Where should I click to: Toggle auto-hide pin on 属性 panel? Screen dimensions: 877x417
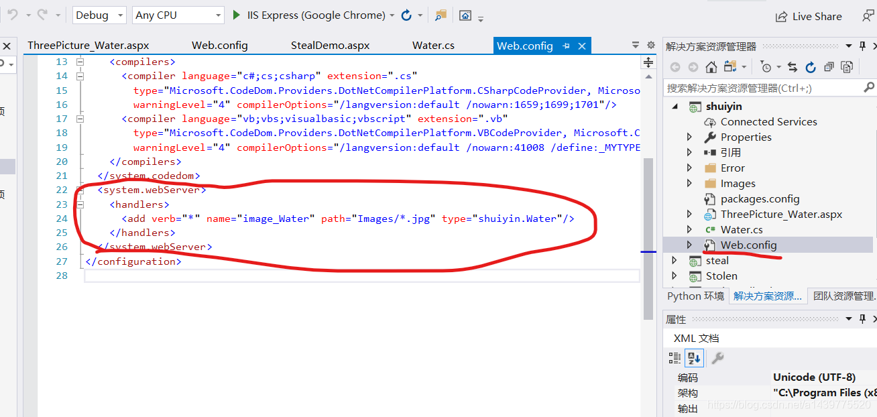coord(862,319)
